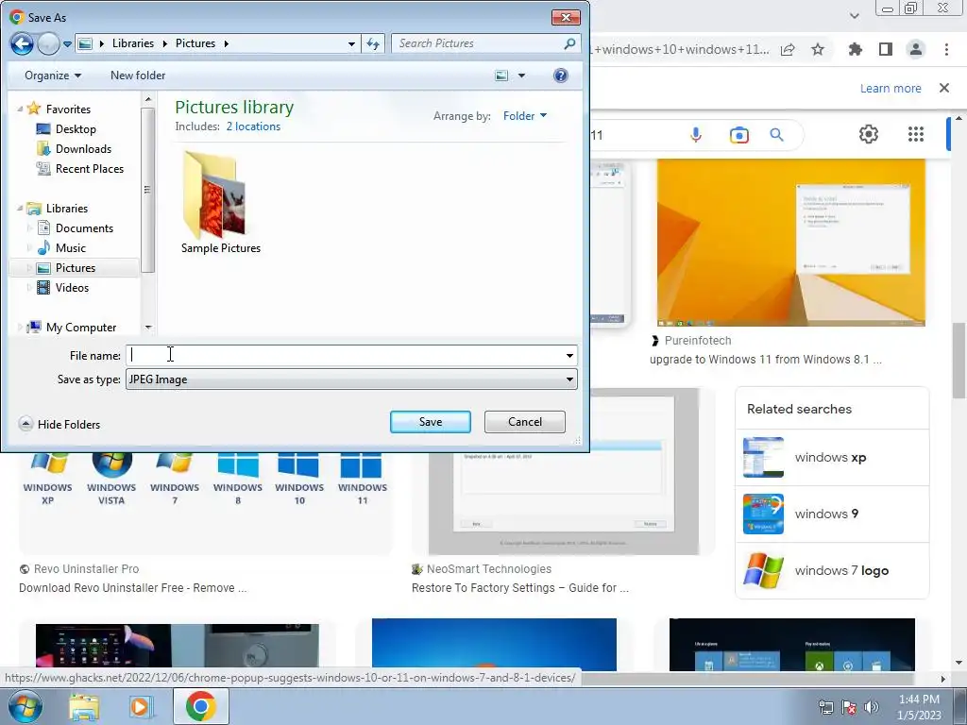
Task: Open Chrome Extensions puzzle icon
Action: [x=855, y=50]
